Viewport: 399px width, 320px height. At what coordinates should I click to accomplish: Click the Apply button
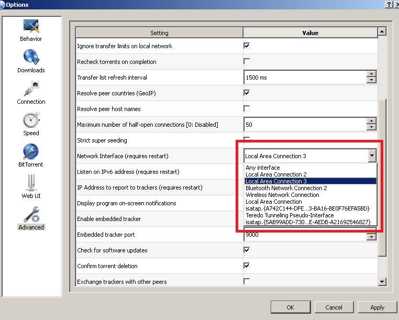378,307
